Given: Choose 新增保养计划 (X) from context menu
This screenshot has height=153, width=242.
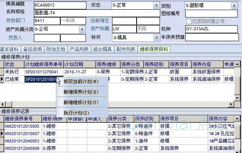Looking at the screenshot, I should [x=82, y=92].
